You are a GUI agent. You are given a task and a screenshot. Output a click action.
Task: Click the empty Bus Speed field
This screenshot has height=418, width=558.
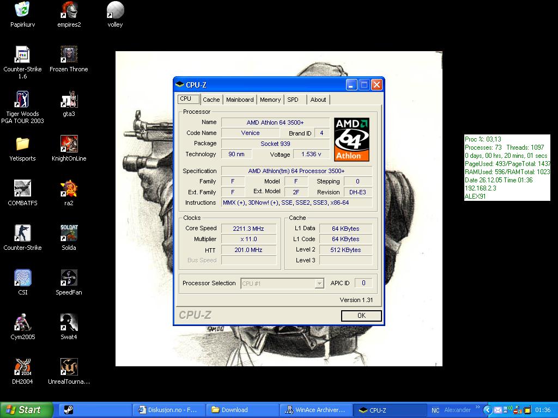pyautogui.click(x=248, y=261)
